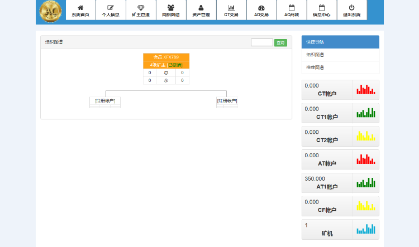The height and width of the screenshot is (247, 419).
Task: Open 个人信息 edit tab
Action: click(111, 10)
